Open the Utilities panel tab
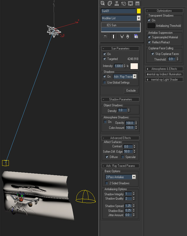This screenshot has width=187, height=236. coord(137,3)
